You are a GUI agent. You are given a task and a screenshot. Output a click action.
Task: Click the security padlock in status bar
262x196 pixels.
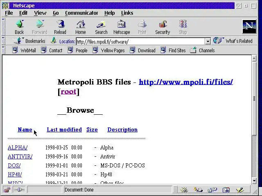click(x=7, y=189)
